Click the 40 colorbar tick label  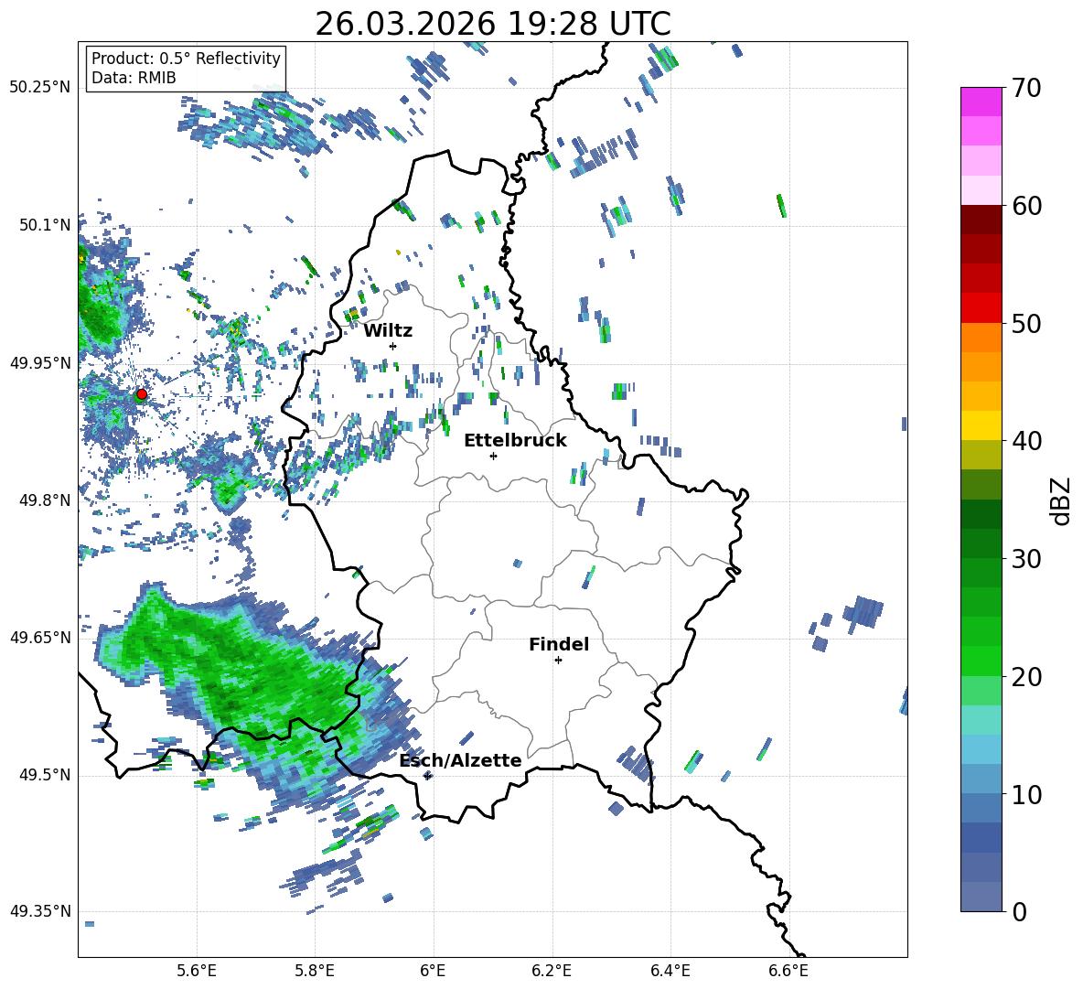click(x=1025, y=441)
